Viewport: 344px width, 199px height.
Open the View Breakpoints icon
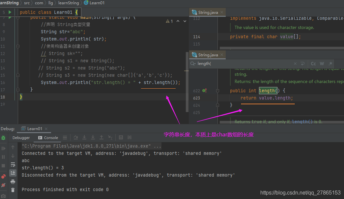click(3, 176)
